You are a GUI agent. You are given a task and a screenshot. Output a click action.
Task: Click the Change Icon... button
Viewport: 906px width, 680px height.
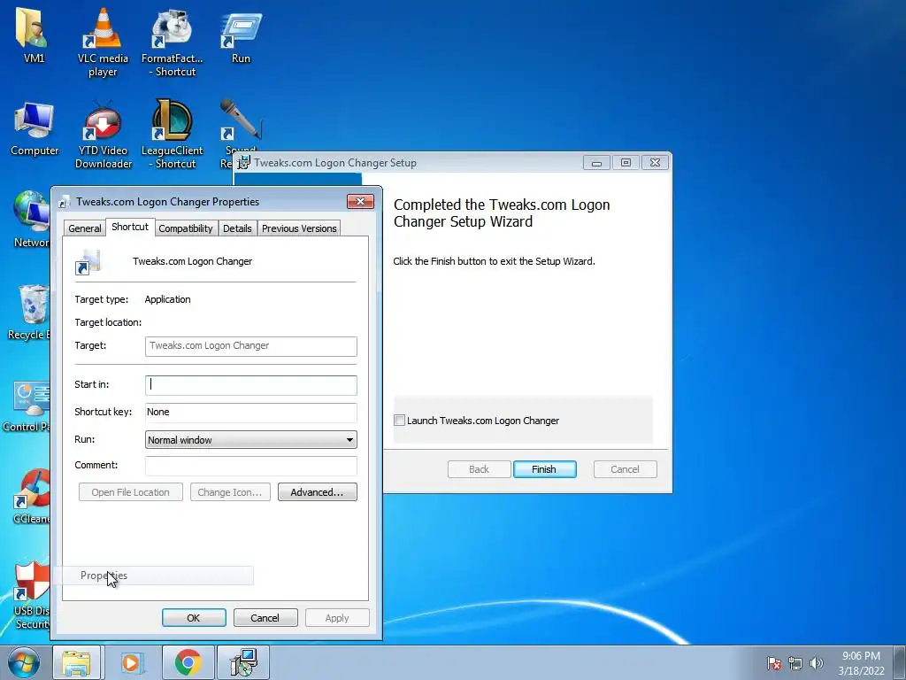(230, 492)
